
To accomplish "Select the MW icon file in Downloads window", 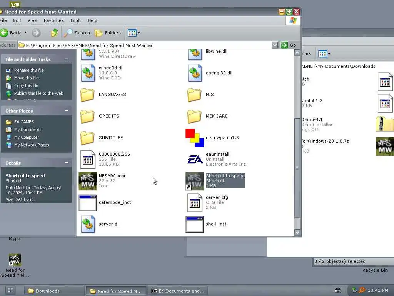I will click(x=385, y=146).
